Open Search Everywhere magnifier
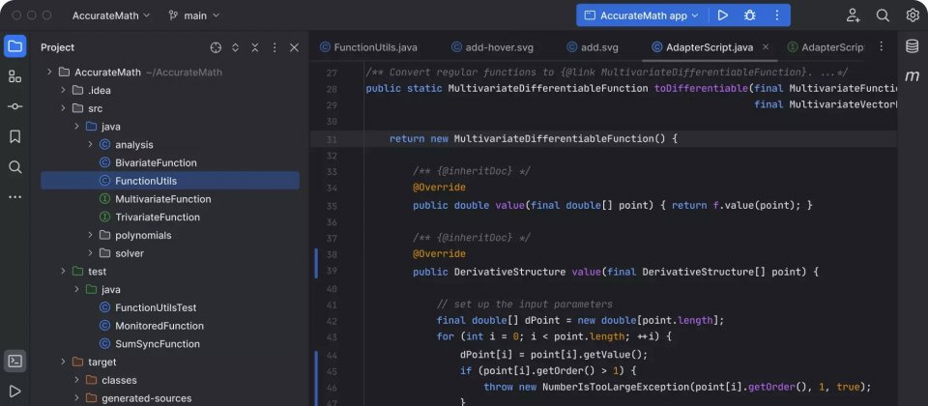This screenshot has width=928, height=406. [x=883, y=15]
